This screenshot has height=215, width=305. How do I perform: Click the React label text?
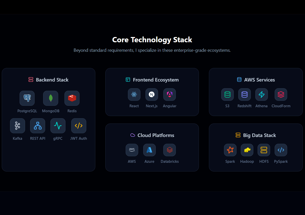tap(134, 106)
